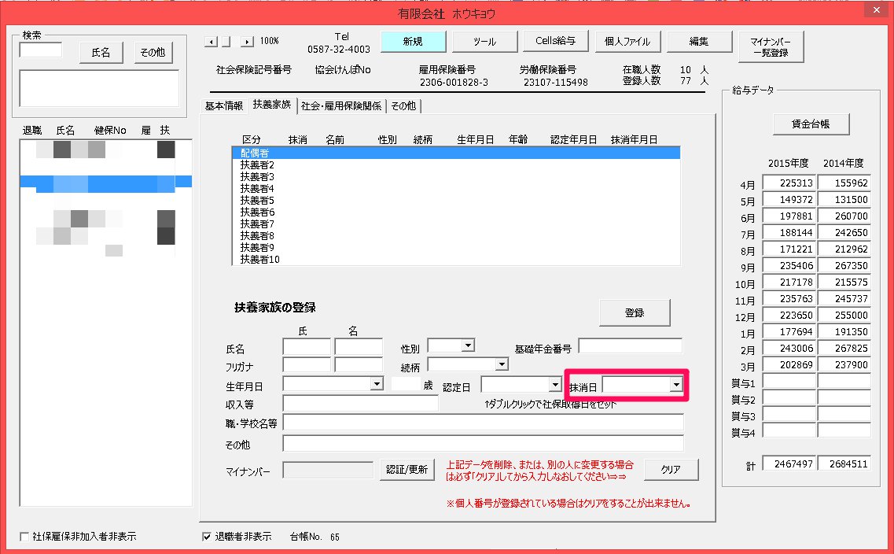The height and width of the screenshot is (554, 894).
Task: Click the 2015年度 10月 value 217178
Action: (x=789, y=283)
